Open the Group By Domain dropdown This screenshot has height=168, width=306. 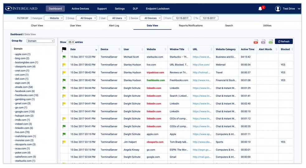click(x=41, y=41)
